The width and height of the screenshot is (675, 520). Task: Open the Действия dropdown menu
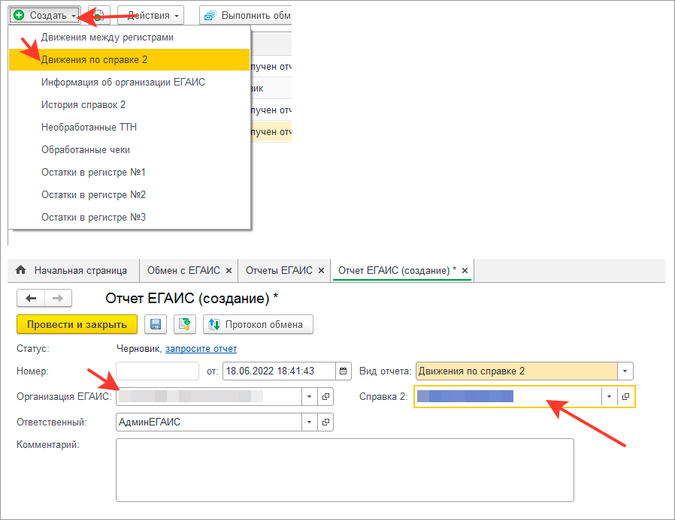150,16
